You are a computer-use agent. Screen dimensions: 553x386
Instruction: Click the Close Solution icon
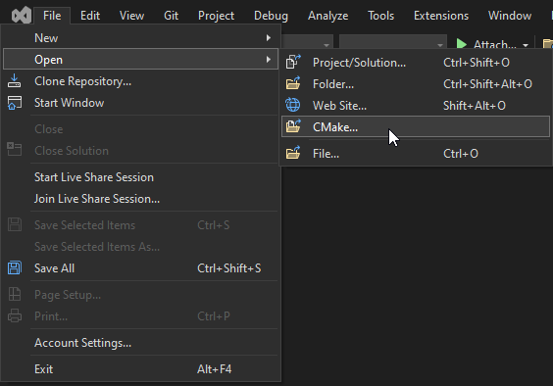point(14,149)
